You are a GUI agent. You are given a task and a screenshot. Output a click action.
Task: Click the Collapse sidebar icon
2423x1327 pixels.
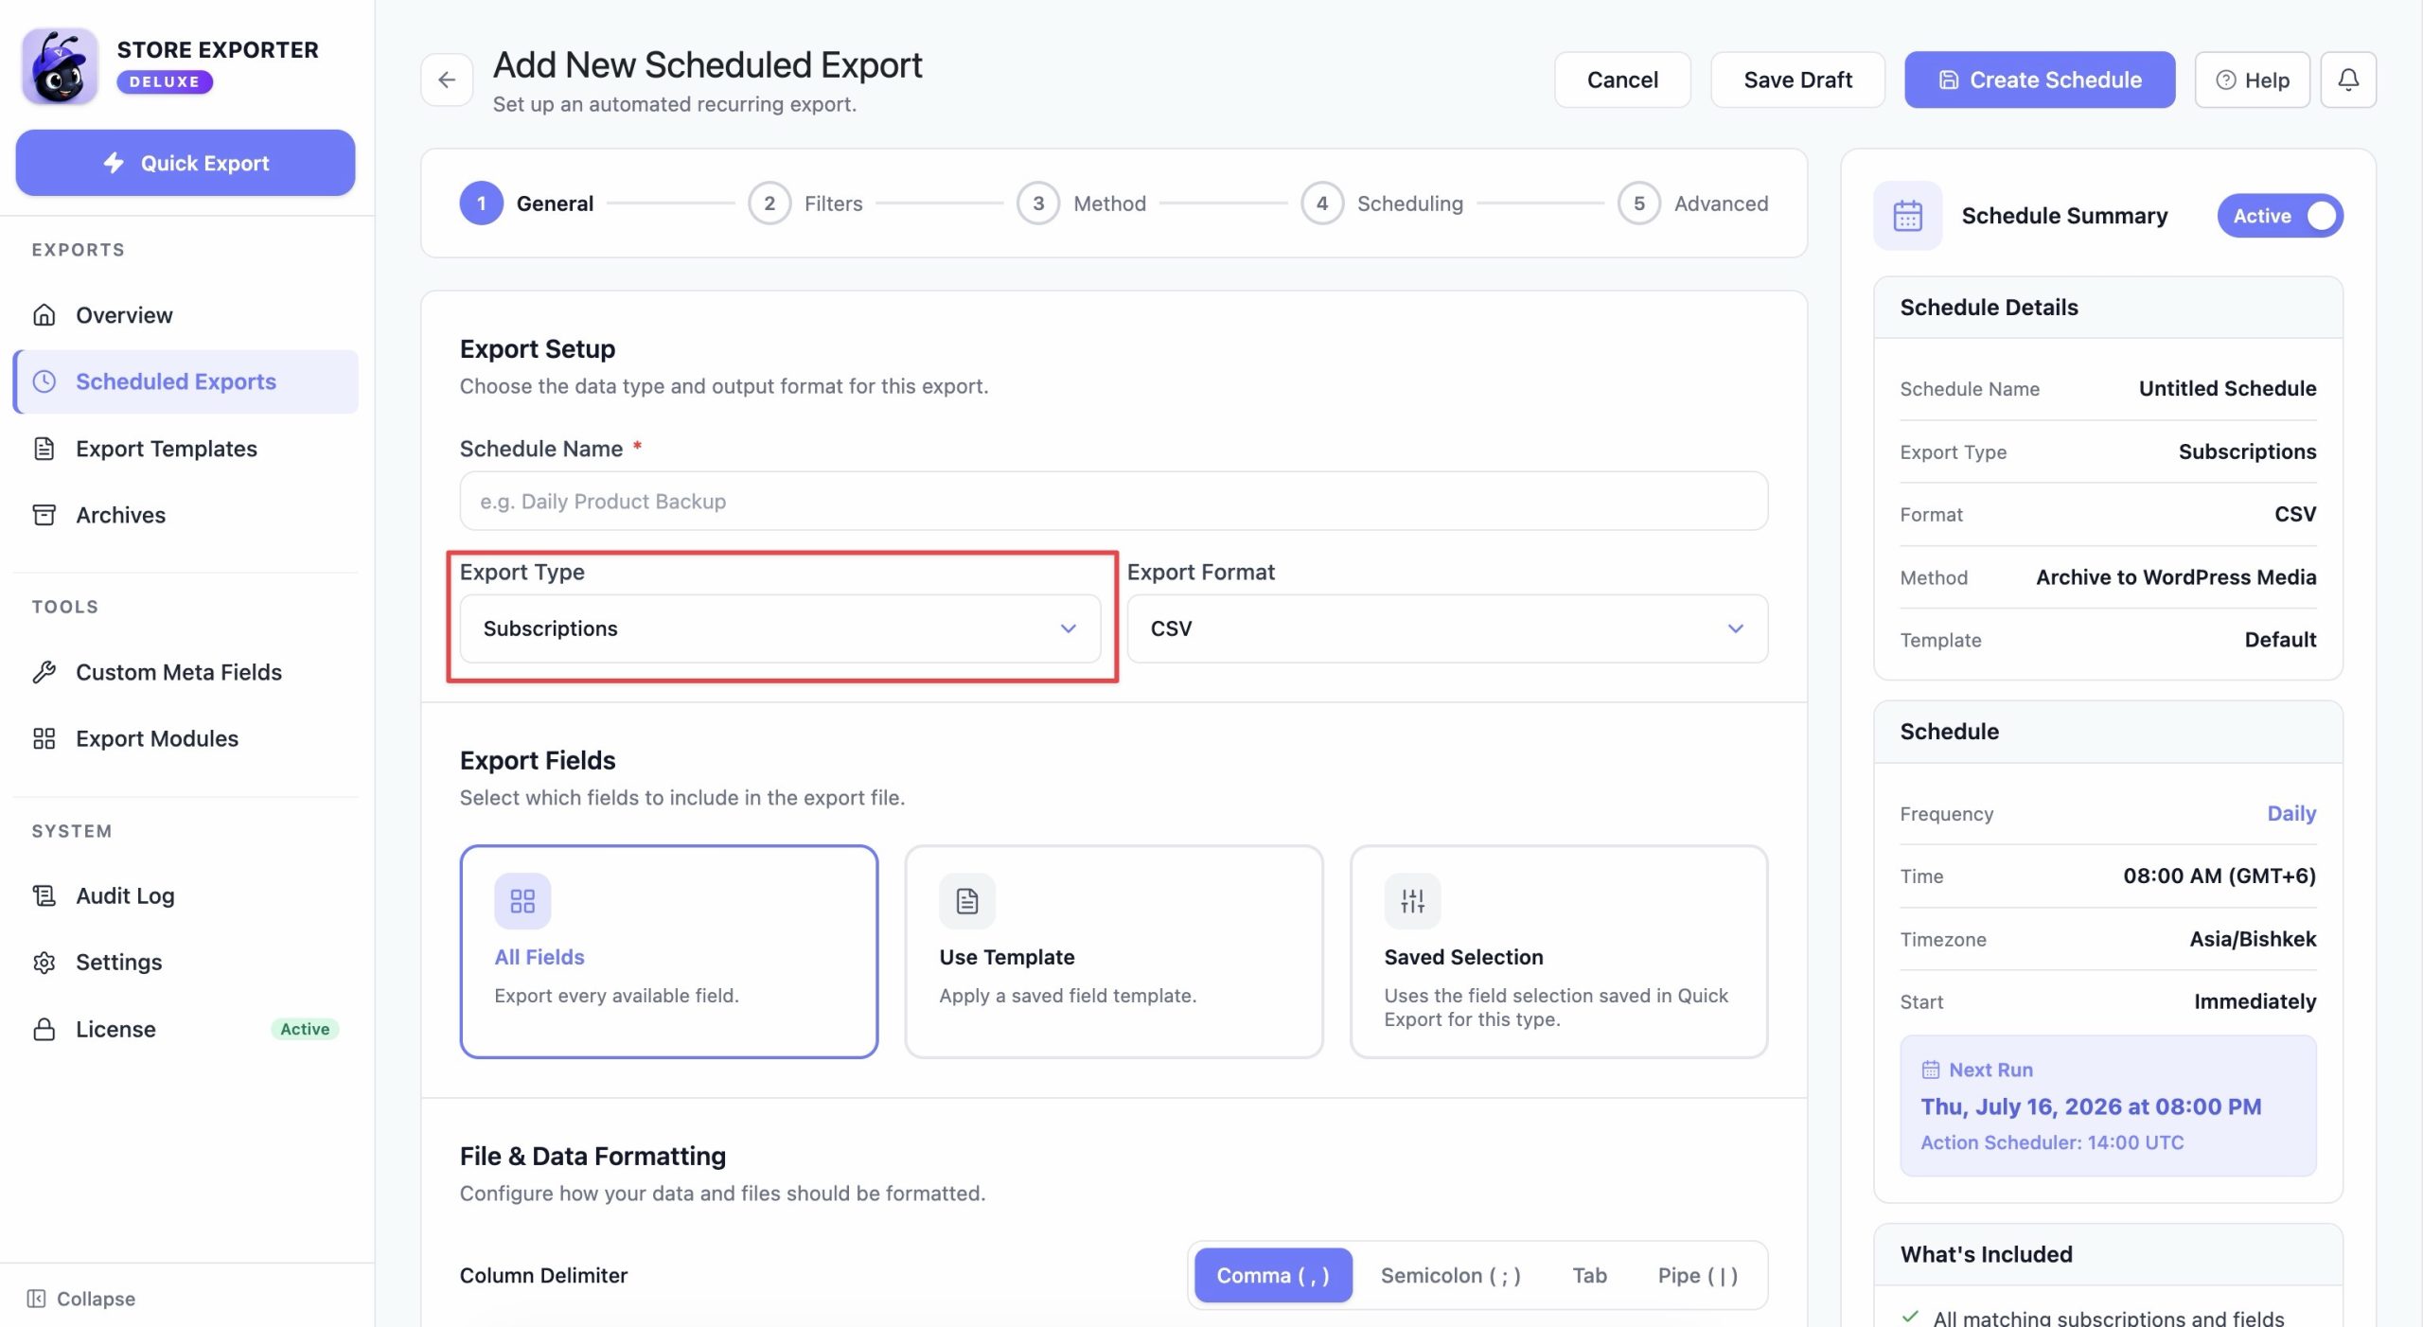tap(36, 1299)
